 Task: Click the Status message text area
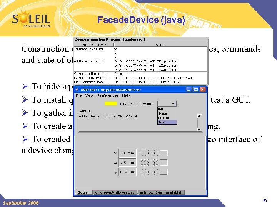tap(138, 123)
